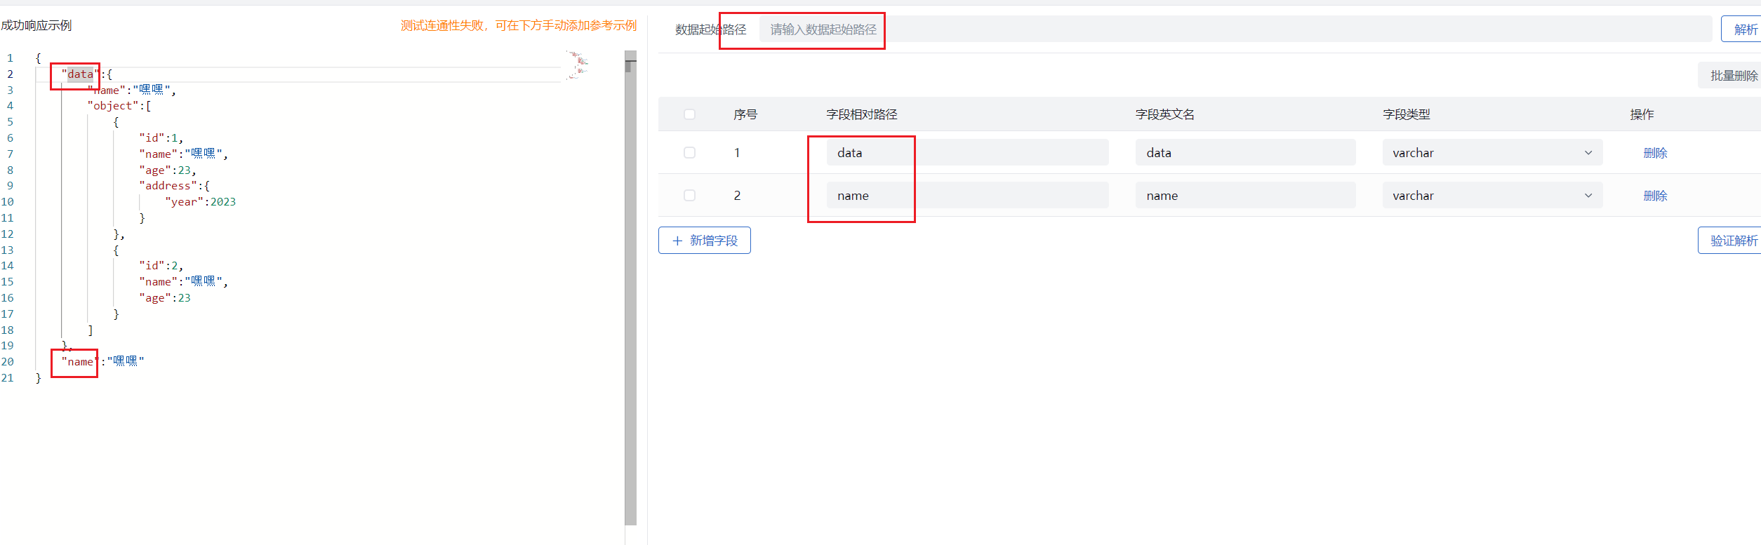
Task: Click the 字段英文名 column header
Action: point(1165,114)
